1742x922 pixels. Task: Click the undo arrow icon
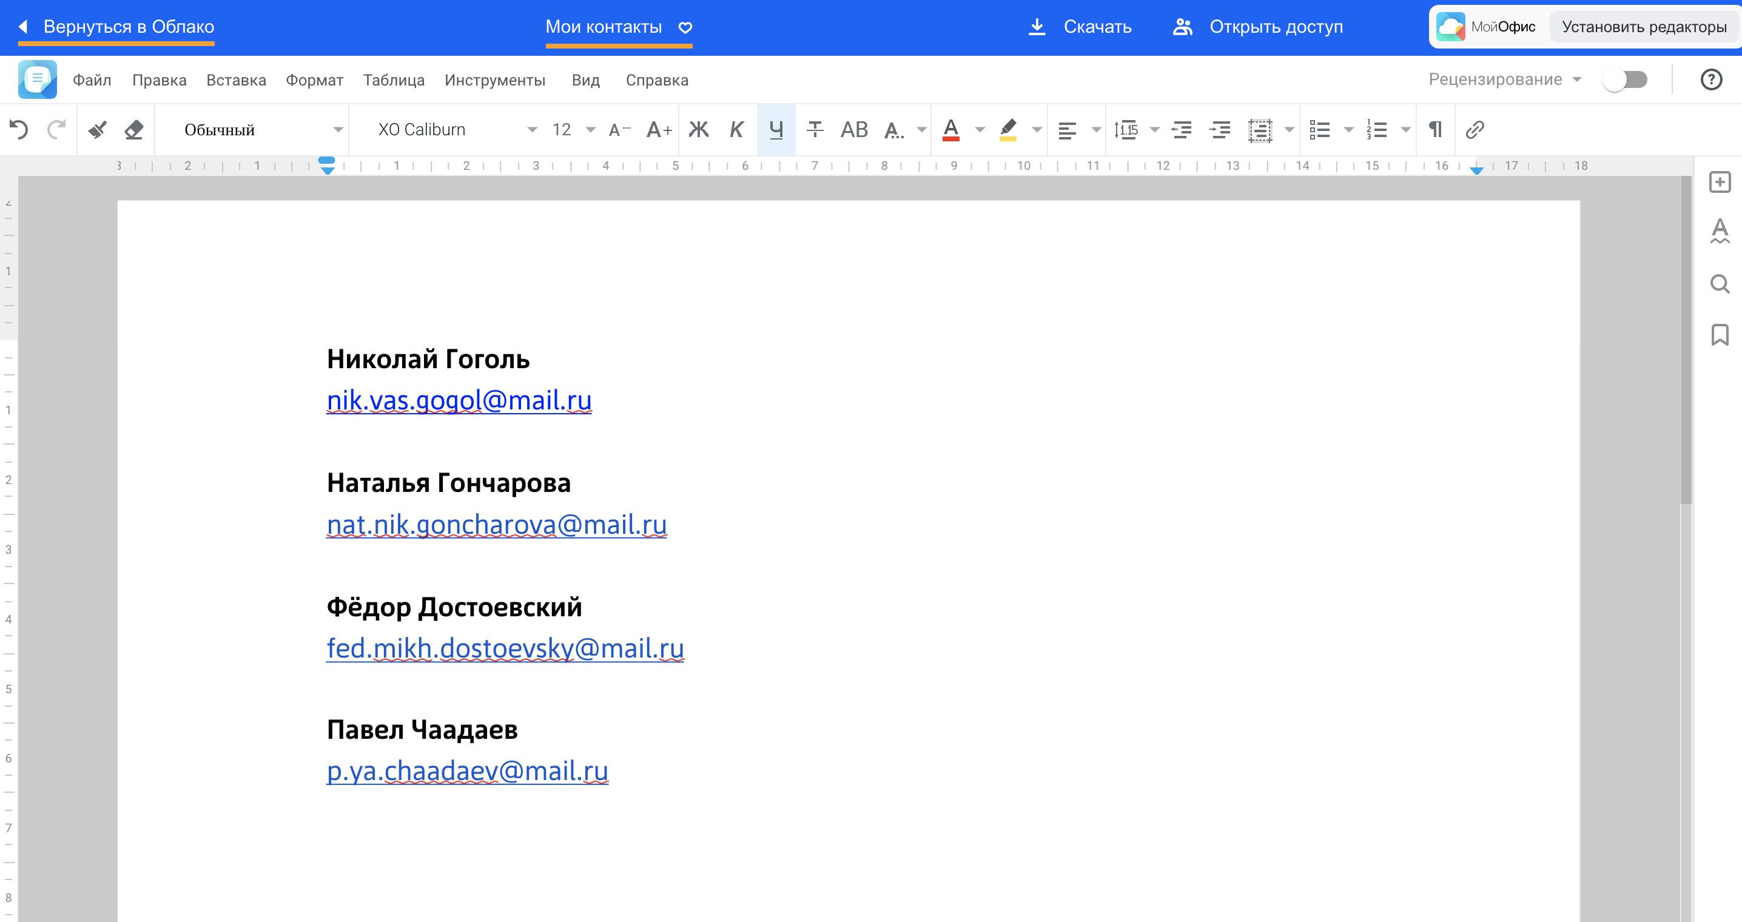19,129
